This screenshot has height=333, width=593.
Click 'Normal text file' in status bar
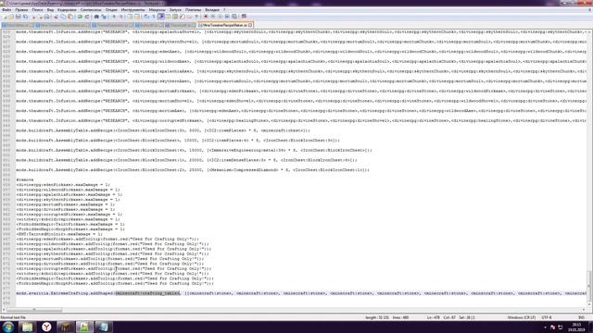pos(14,317)
